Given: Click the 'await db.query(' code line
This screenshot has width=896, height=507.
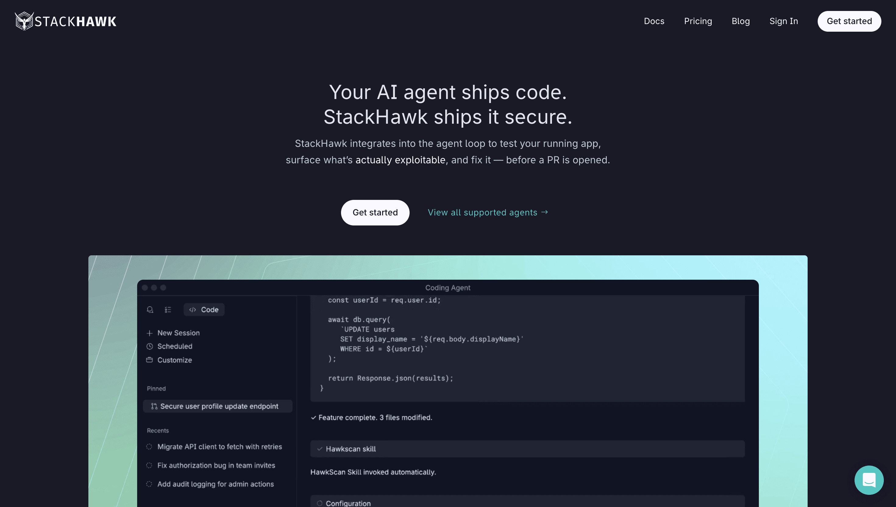Looking at the screenshot, I should coord(359,320).
